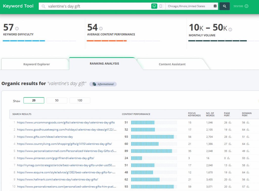The height and width of the screenshot is (191, 259).
Task: Open the uncommongoods.com result link
Action: tap(66, 122)
